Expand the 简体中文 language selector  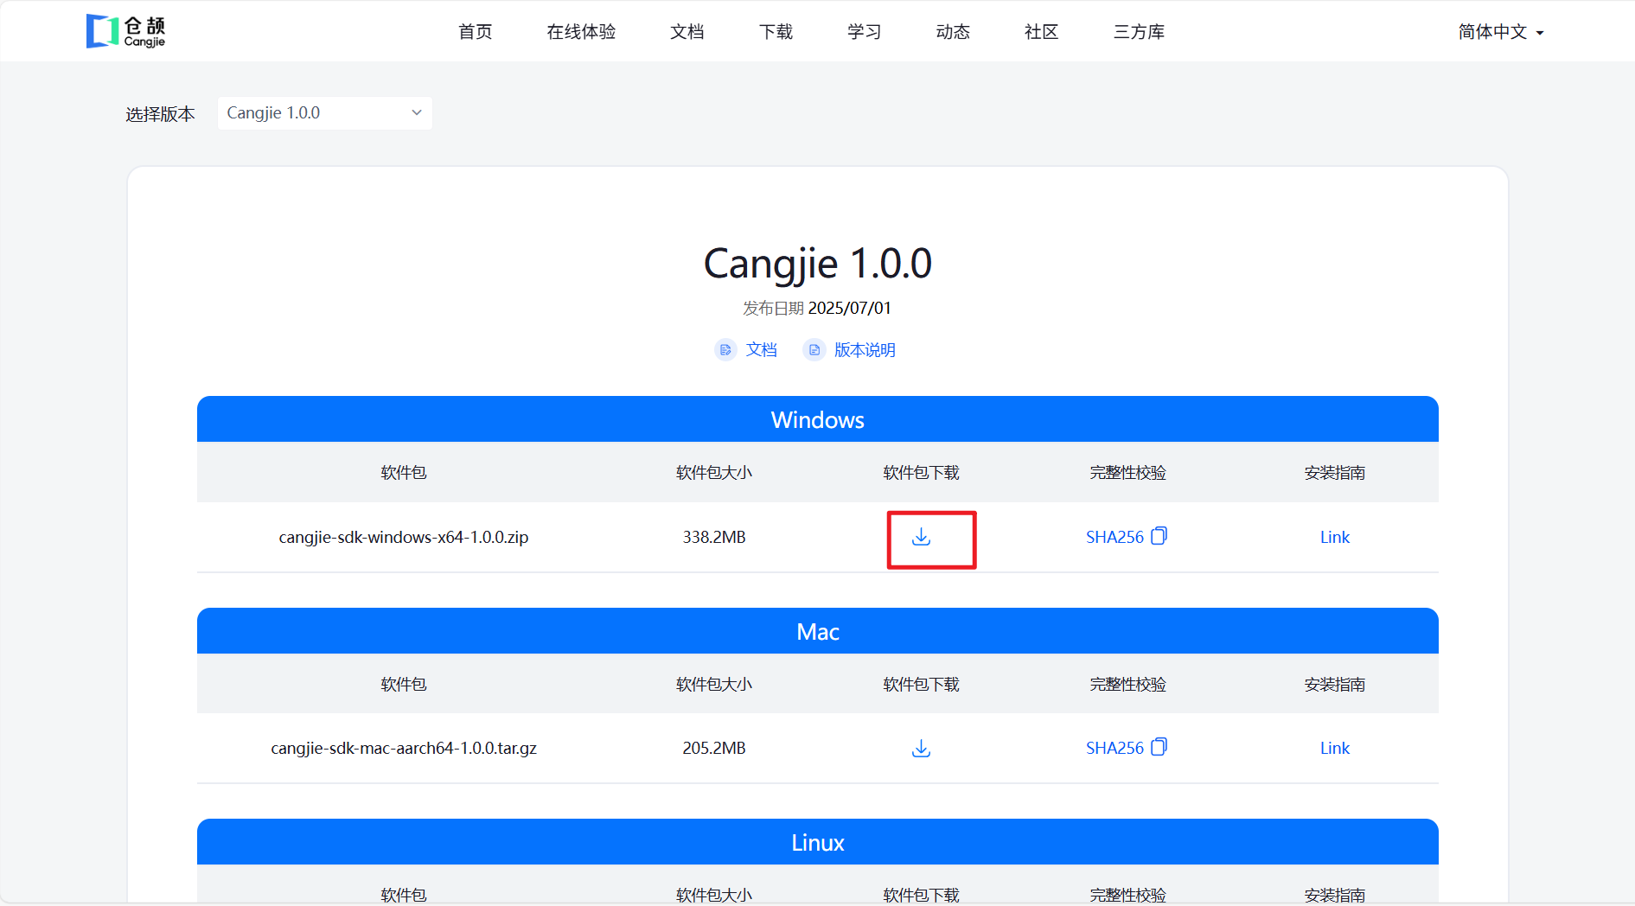(1501, 32)
